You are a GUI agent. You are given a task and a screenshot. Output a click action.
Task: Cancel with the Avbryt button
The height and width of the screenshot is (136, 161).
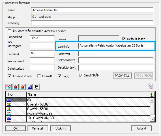click(x=141, y=128)
